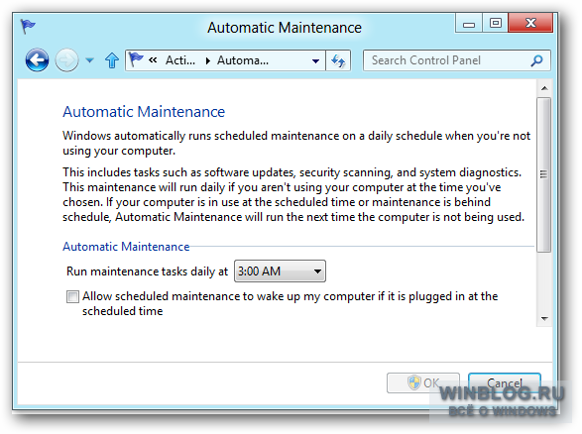Select the Automa... breadcrumb segment
Image resolution: width=582 pixels, height=434 pixels.
click(x=243, y=60)
